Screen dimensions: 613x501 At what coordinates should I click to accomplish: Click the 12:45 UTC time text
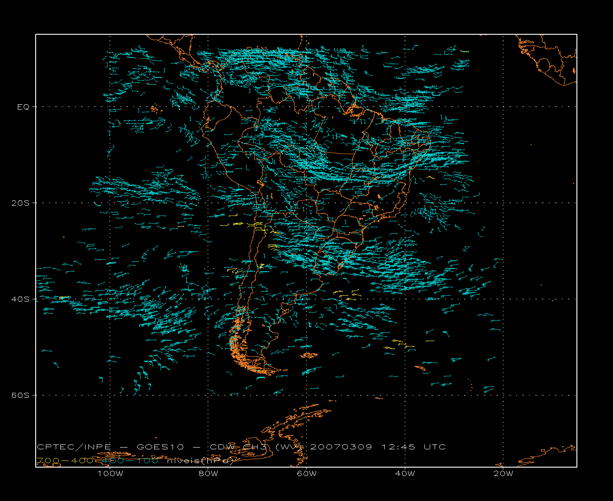(414, 447)
